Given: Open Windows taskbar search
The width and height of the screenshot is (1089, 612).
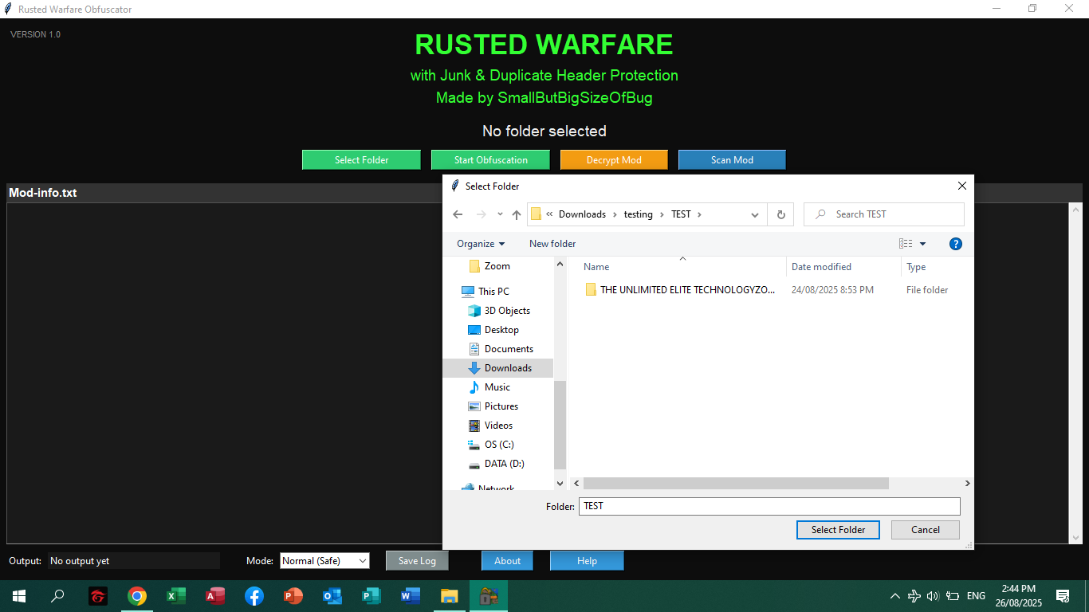Looking at the screenshot, I should 57,596.
